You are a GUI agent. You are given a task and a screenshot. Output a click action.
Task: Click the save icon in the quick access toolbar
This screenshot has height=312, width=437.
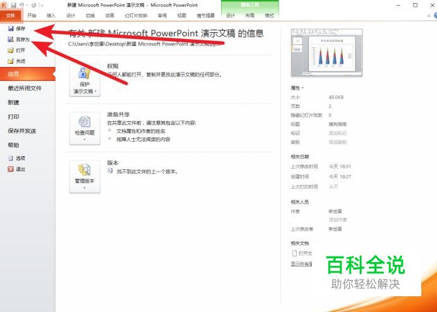click(x=13, y=5)
